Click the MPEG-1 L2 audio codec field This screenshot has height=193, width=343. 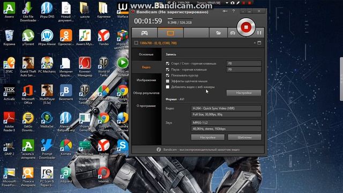[226, 123]
